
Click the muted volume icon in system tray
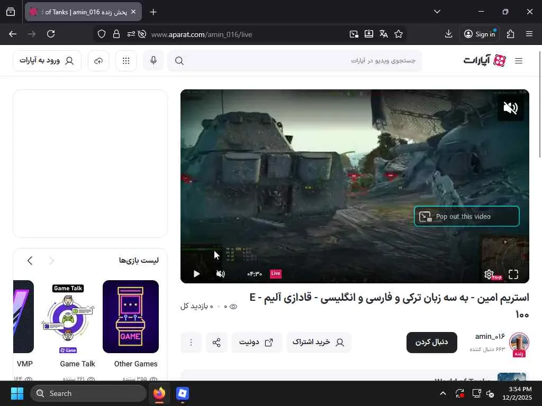(x=490, y=393)
